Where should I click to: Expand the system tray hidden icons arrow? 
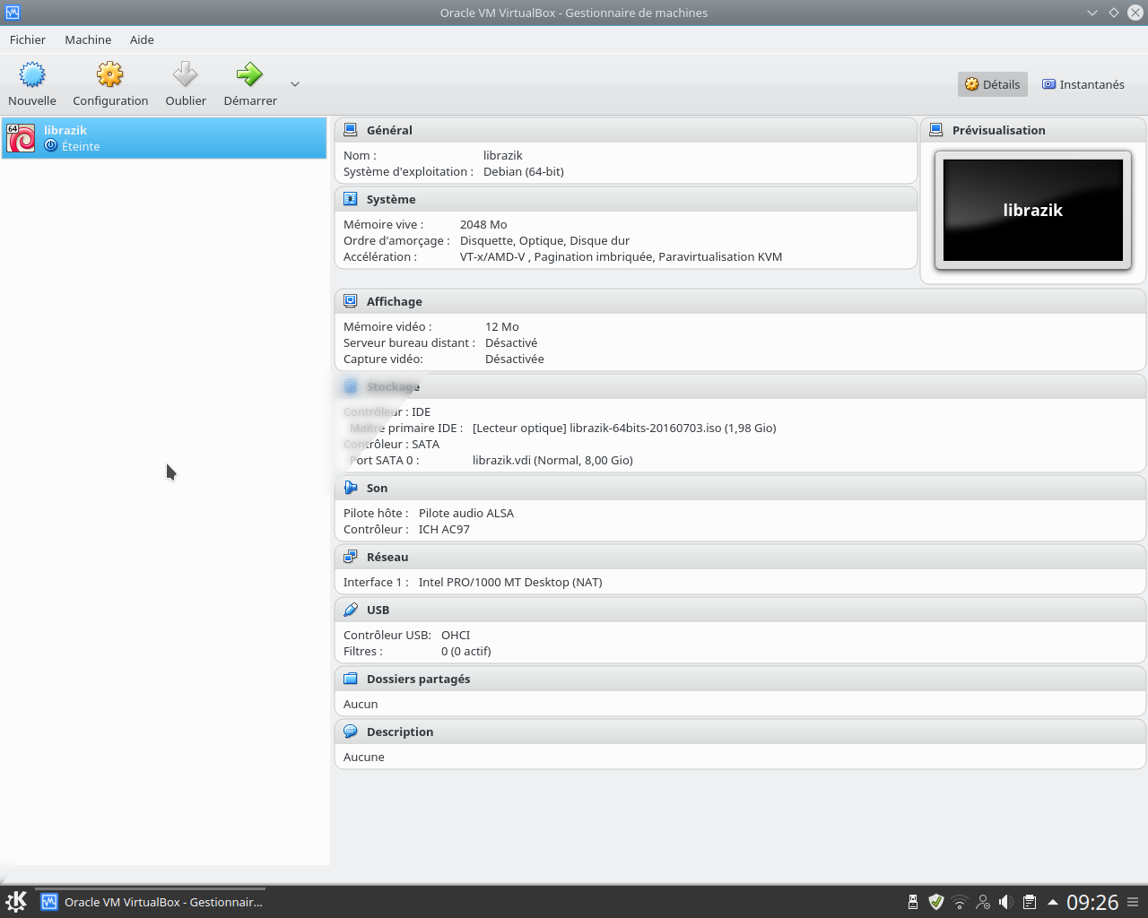pyautogui.click(x=1052, y=902)
